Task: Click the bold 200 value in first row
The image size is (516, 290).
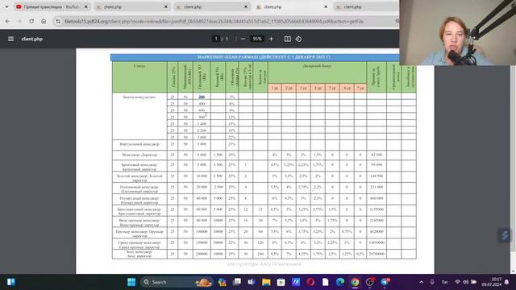Action: point(202,97)
